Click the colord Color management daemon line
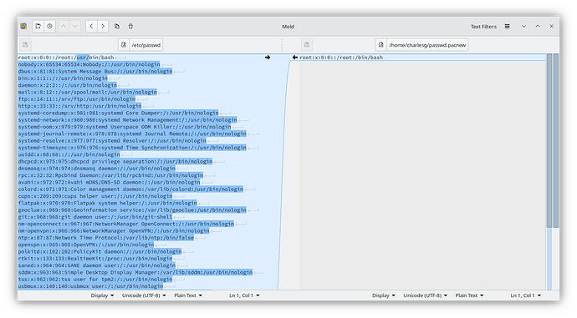 point(130,189)
